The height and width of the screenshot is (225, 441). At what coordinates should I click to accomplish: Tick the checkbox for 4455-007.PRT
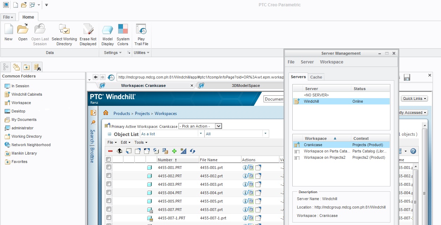[x=109, y=209]
